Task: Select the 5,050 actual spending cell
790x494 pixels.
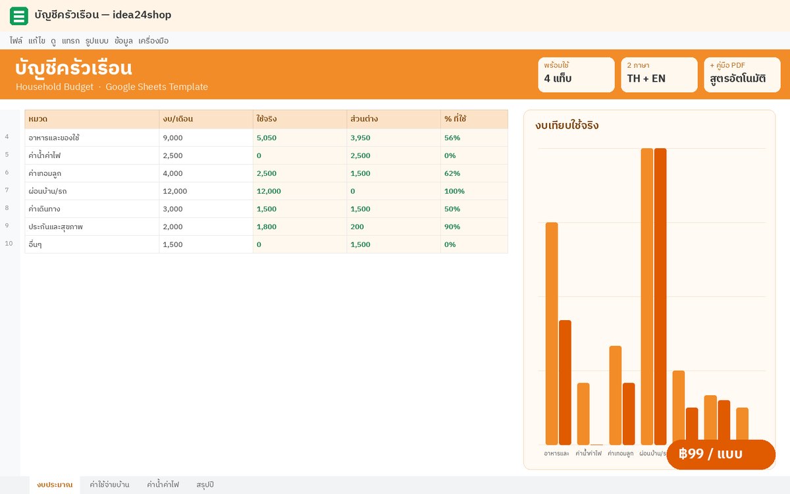Action: tap(300, 138)
